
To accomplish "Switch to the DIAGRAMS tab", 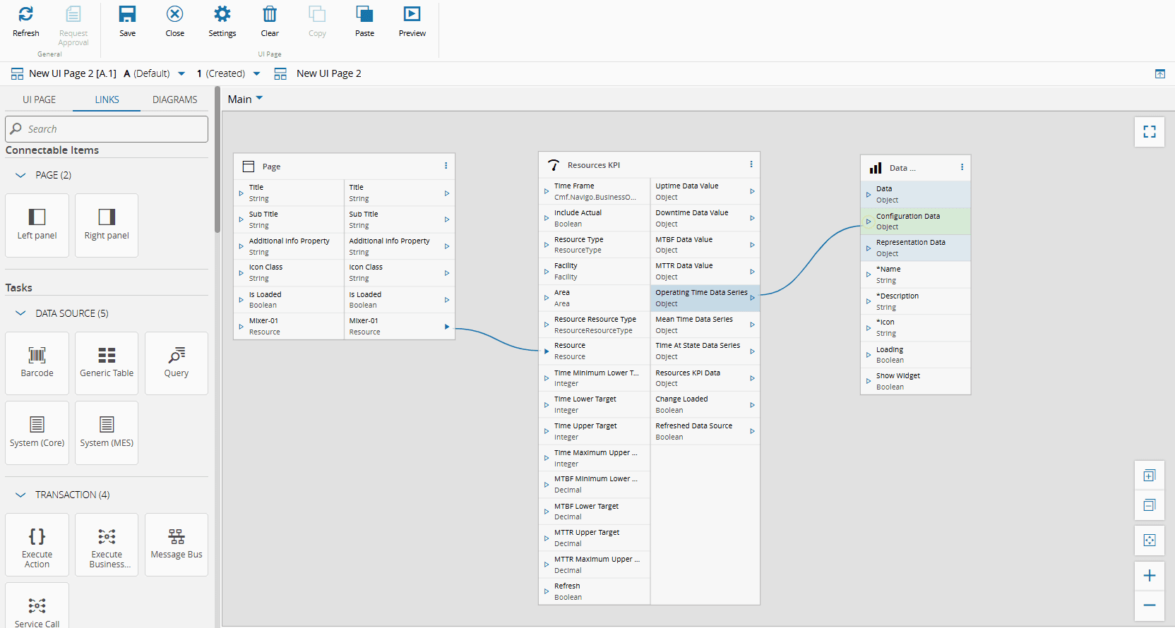I will coord(174,99).
